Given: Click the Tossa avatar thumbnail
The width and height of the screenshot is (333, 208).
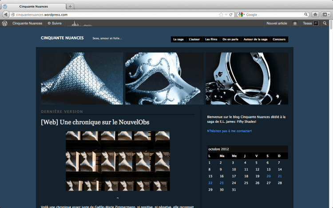Looking at the screenshot, I should 316,23.
